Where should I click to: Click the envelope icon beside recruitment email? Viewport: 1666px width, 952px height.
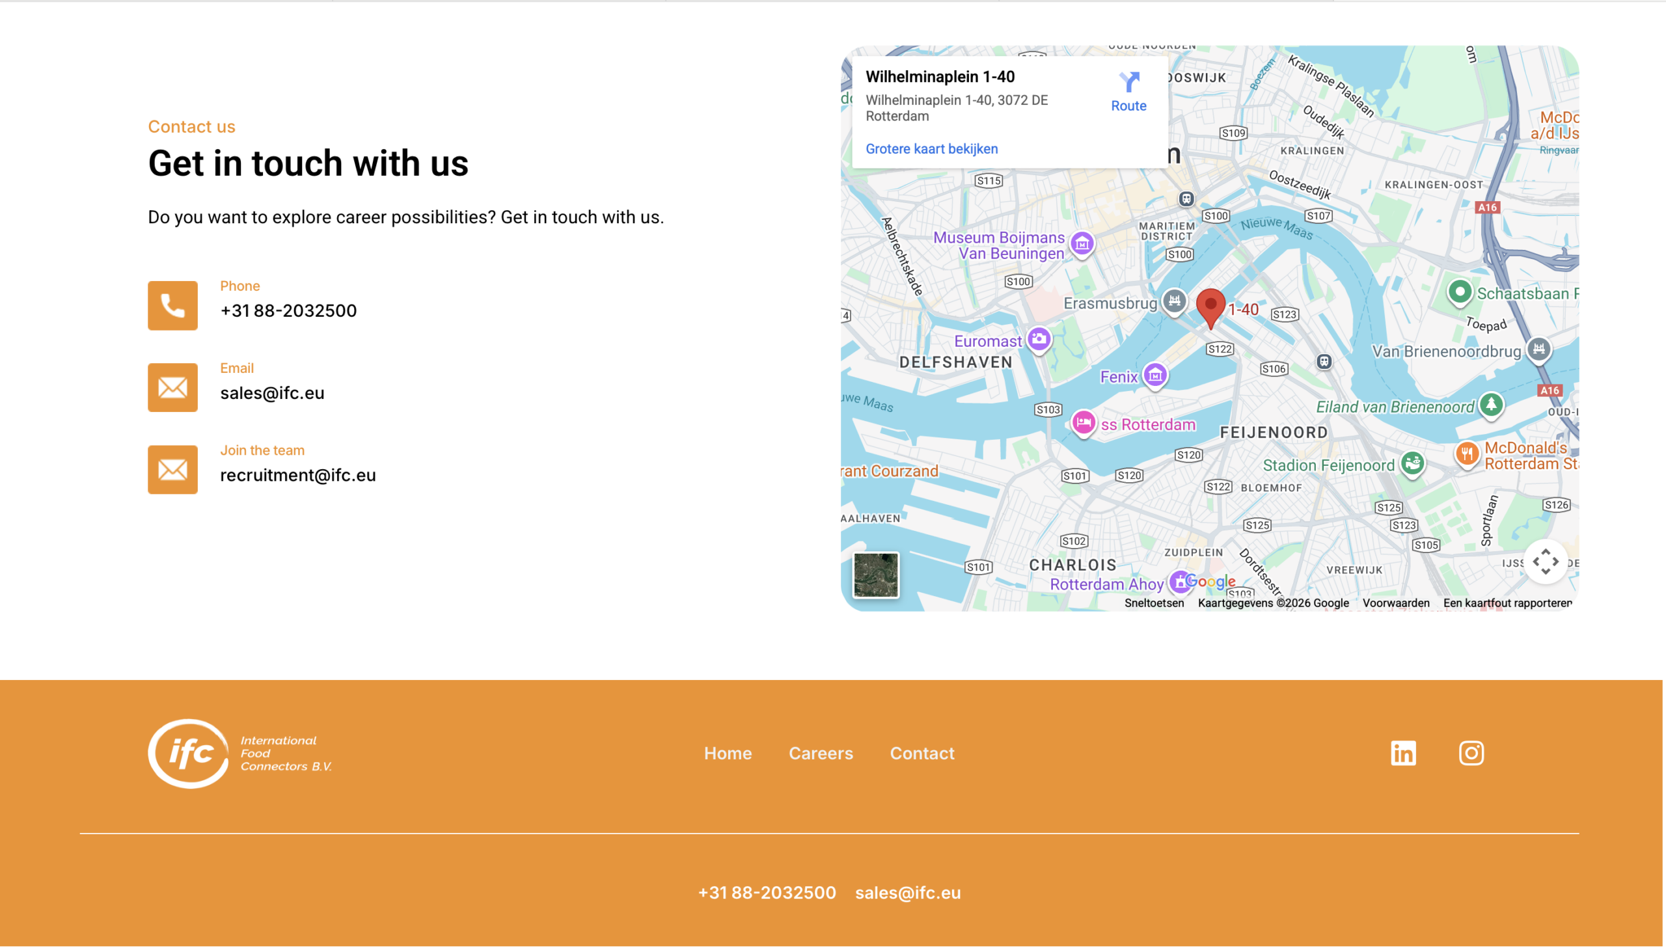click(172, 469)
